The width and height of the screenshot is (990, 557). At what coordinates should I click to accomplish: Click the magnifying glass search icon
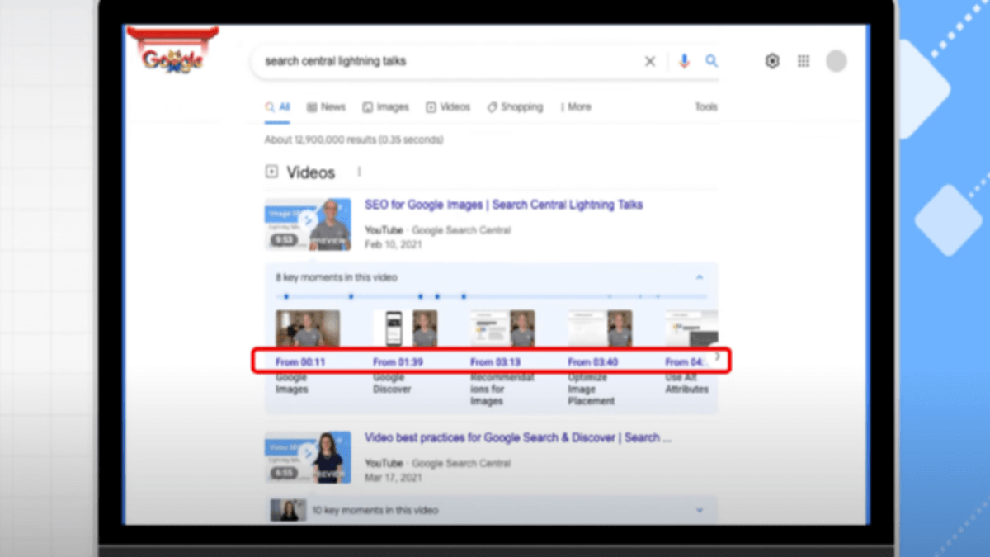click(x=711, y=61)
